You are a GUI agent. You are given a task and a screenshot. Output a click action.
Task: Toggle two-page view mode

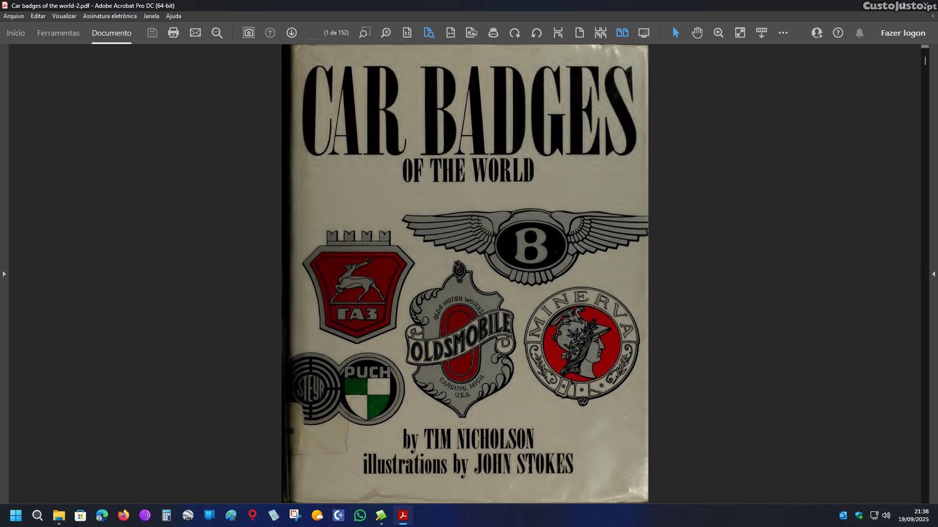[x=622, y=33]
